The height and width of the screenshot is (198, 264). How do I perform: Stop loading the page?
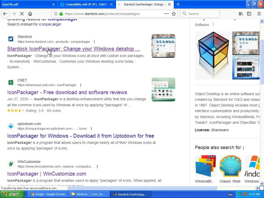pos(22,14)
